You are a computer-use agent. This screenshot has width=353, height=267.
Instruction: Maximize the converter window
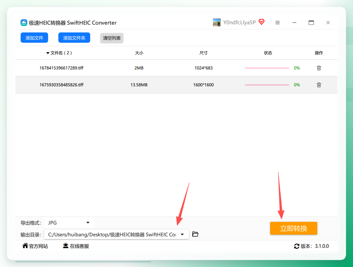(x=311, y=23)
